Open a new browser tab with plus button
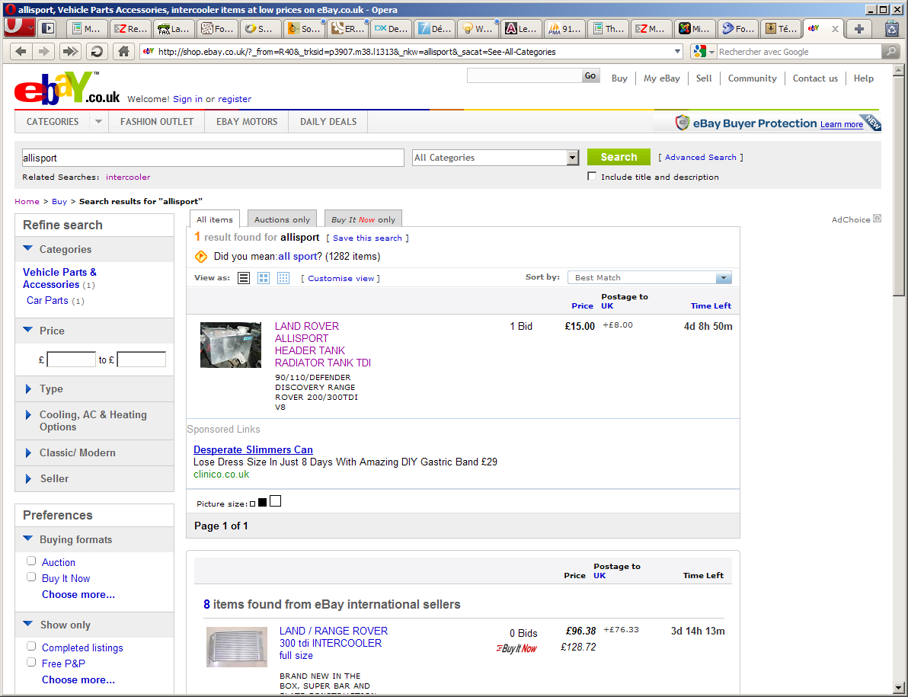 click(x=859, y=29)
